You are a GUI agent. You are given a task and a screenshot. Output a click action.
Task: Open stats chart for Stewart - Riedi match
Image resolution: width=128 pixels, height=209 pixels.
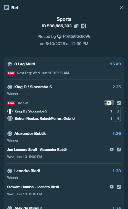tap(119, 187)
